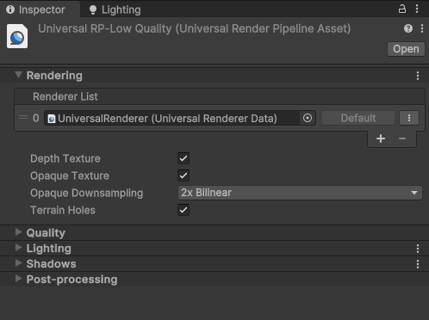Select the UniversalRenderer object field
Viewport: 429px width, 320px height.
171,118
